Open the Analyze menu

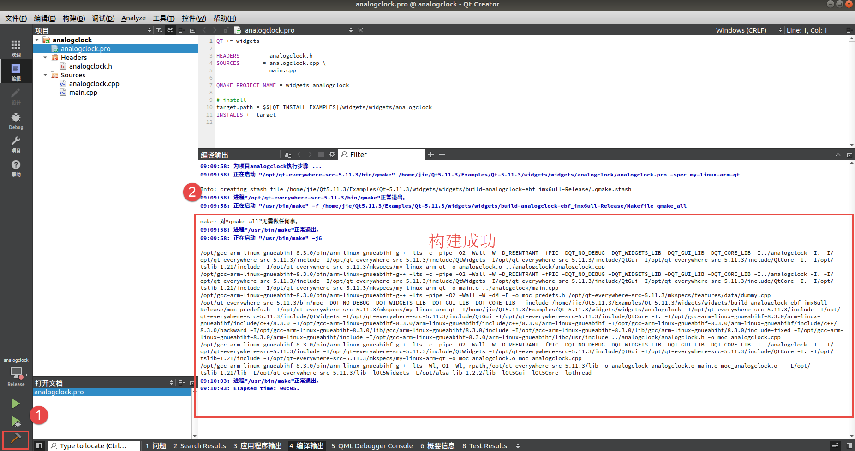133,18
